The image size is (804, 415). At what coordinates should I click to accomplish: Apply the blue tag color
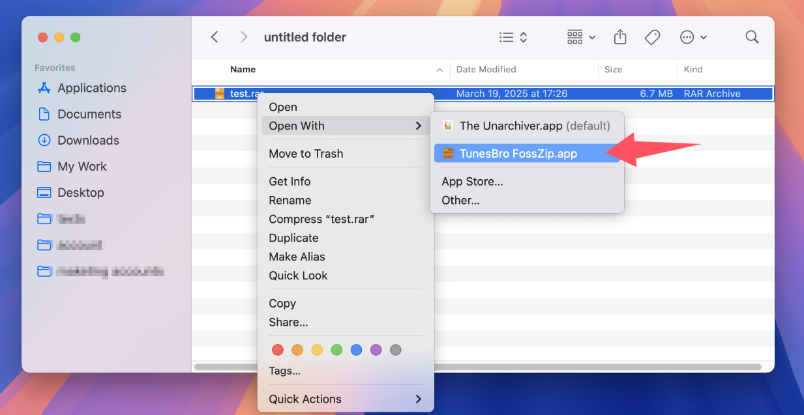click(x=356, y=350)
